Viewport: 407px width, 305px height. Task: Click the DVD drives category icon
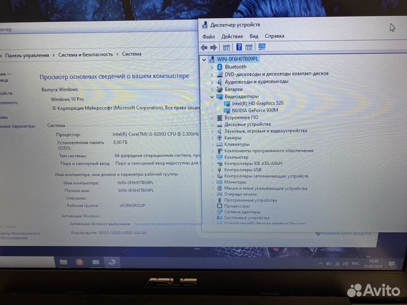pyautogui.click(x=219, y=75)
